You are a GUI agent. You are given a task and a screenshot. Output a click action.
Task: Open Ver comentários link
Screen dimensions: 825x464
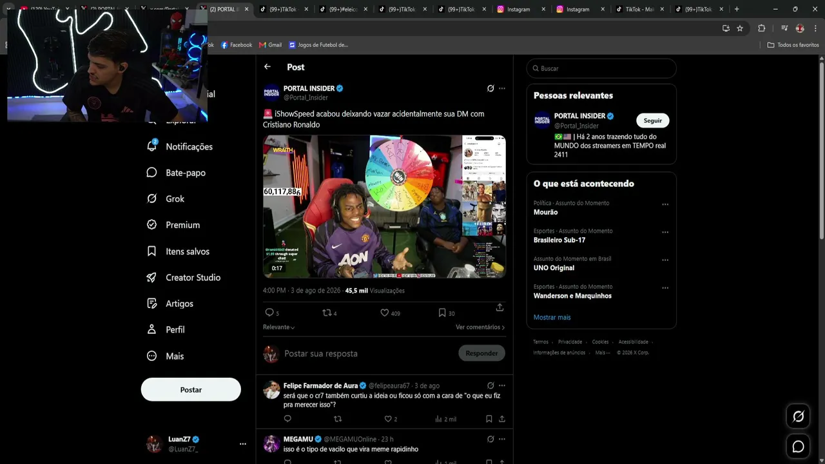pos(480,327)
